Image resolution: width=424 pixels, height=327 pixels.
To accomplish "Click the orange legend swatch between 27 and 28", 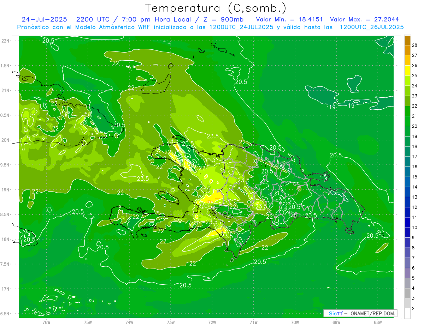I will coord(407,50).
